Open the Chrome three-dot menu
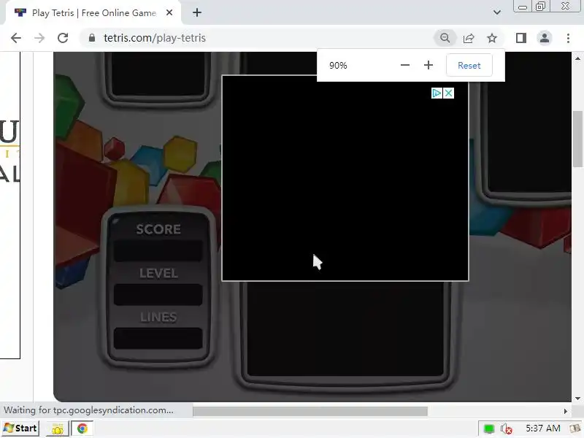Image resolution: width=584 pixels, height=438 pixels. (x=568, y=38)
